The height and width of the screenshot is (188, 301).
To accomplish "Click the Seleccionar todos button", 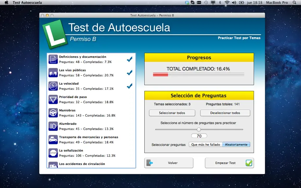I will tap(172, 113).
